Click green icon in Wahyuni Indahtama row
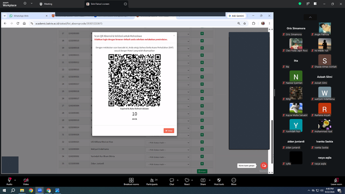This screenshot has height=194, width=345. [x=202, y=149]
